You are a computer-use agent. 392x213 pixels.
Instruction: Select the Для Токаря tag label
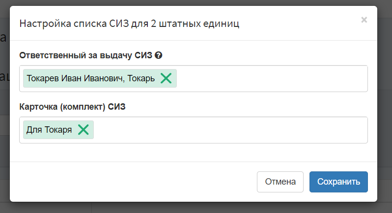49,130
